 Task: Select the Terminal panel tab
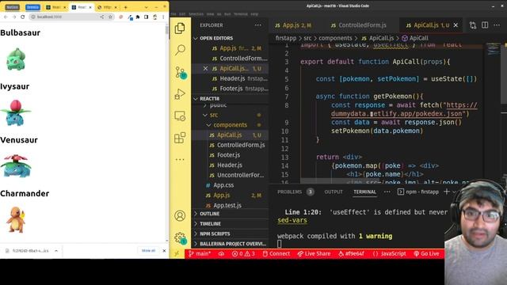click(364, 192)
